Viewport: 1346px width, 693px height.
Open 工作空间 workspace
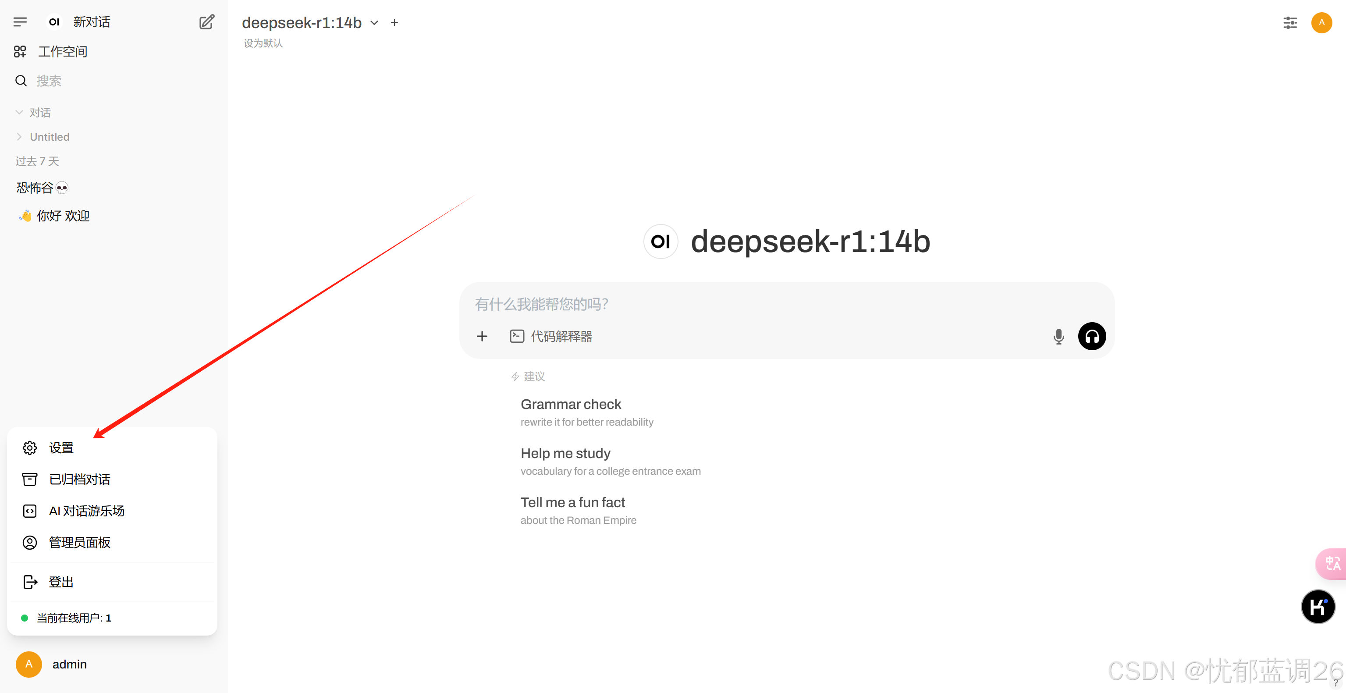[x=62, y=51]
